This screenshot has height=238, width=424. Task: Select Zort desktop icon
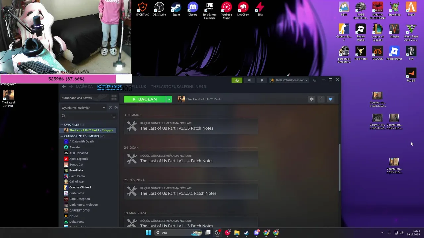[x=411, y=53]
